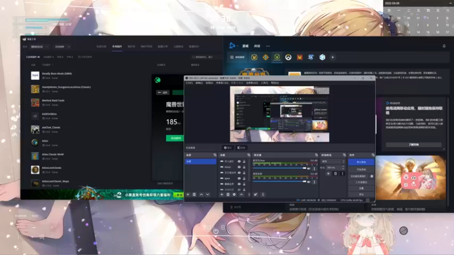Add a new scene in OBS
Viewport: 454px width, 255px height.
188,194
